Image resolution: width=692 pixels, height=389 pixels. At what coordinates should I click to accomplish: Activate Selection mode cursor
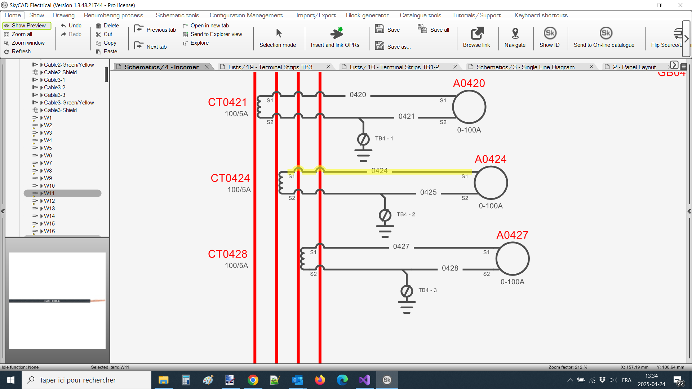click(x=278, y=38)
